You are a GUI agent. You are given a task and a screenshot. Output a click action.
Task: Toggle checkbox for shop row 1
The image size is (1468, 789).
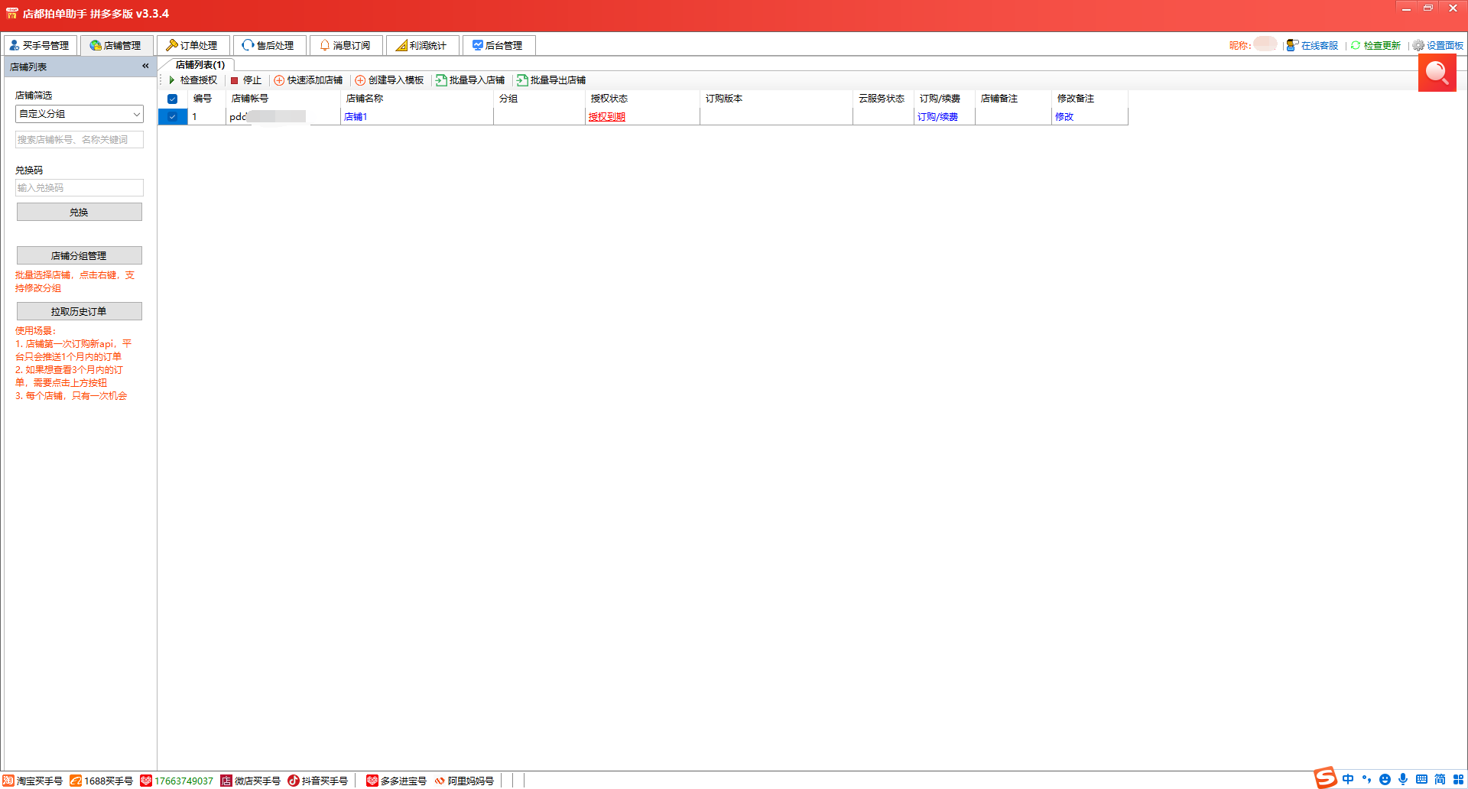(x=173, y=117)
